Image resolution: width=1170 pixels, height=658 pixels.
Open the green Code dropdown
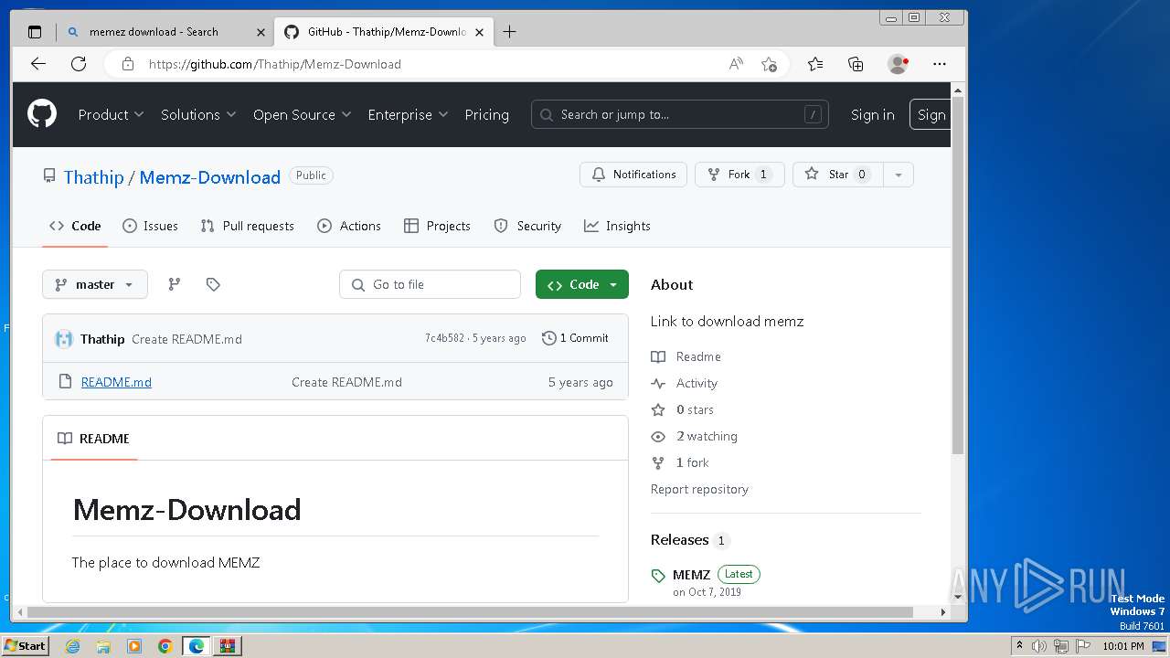[x=582, y=284]
